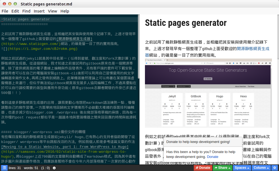Open the File menu
279x171 pixels.
click(x=5, y=11)
